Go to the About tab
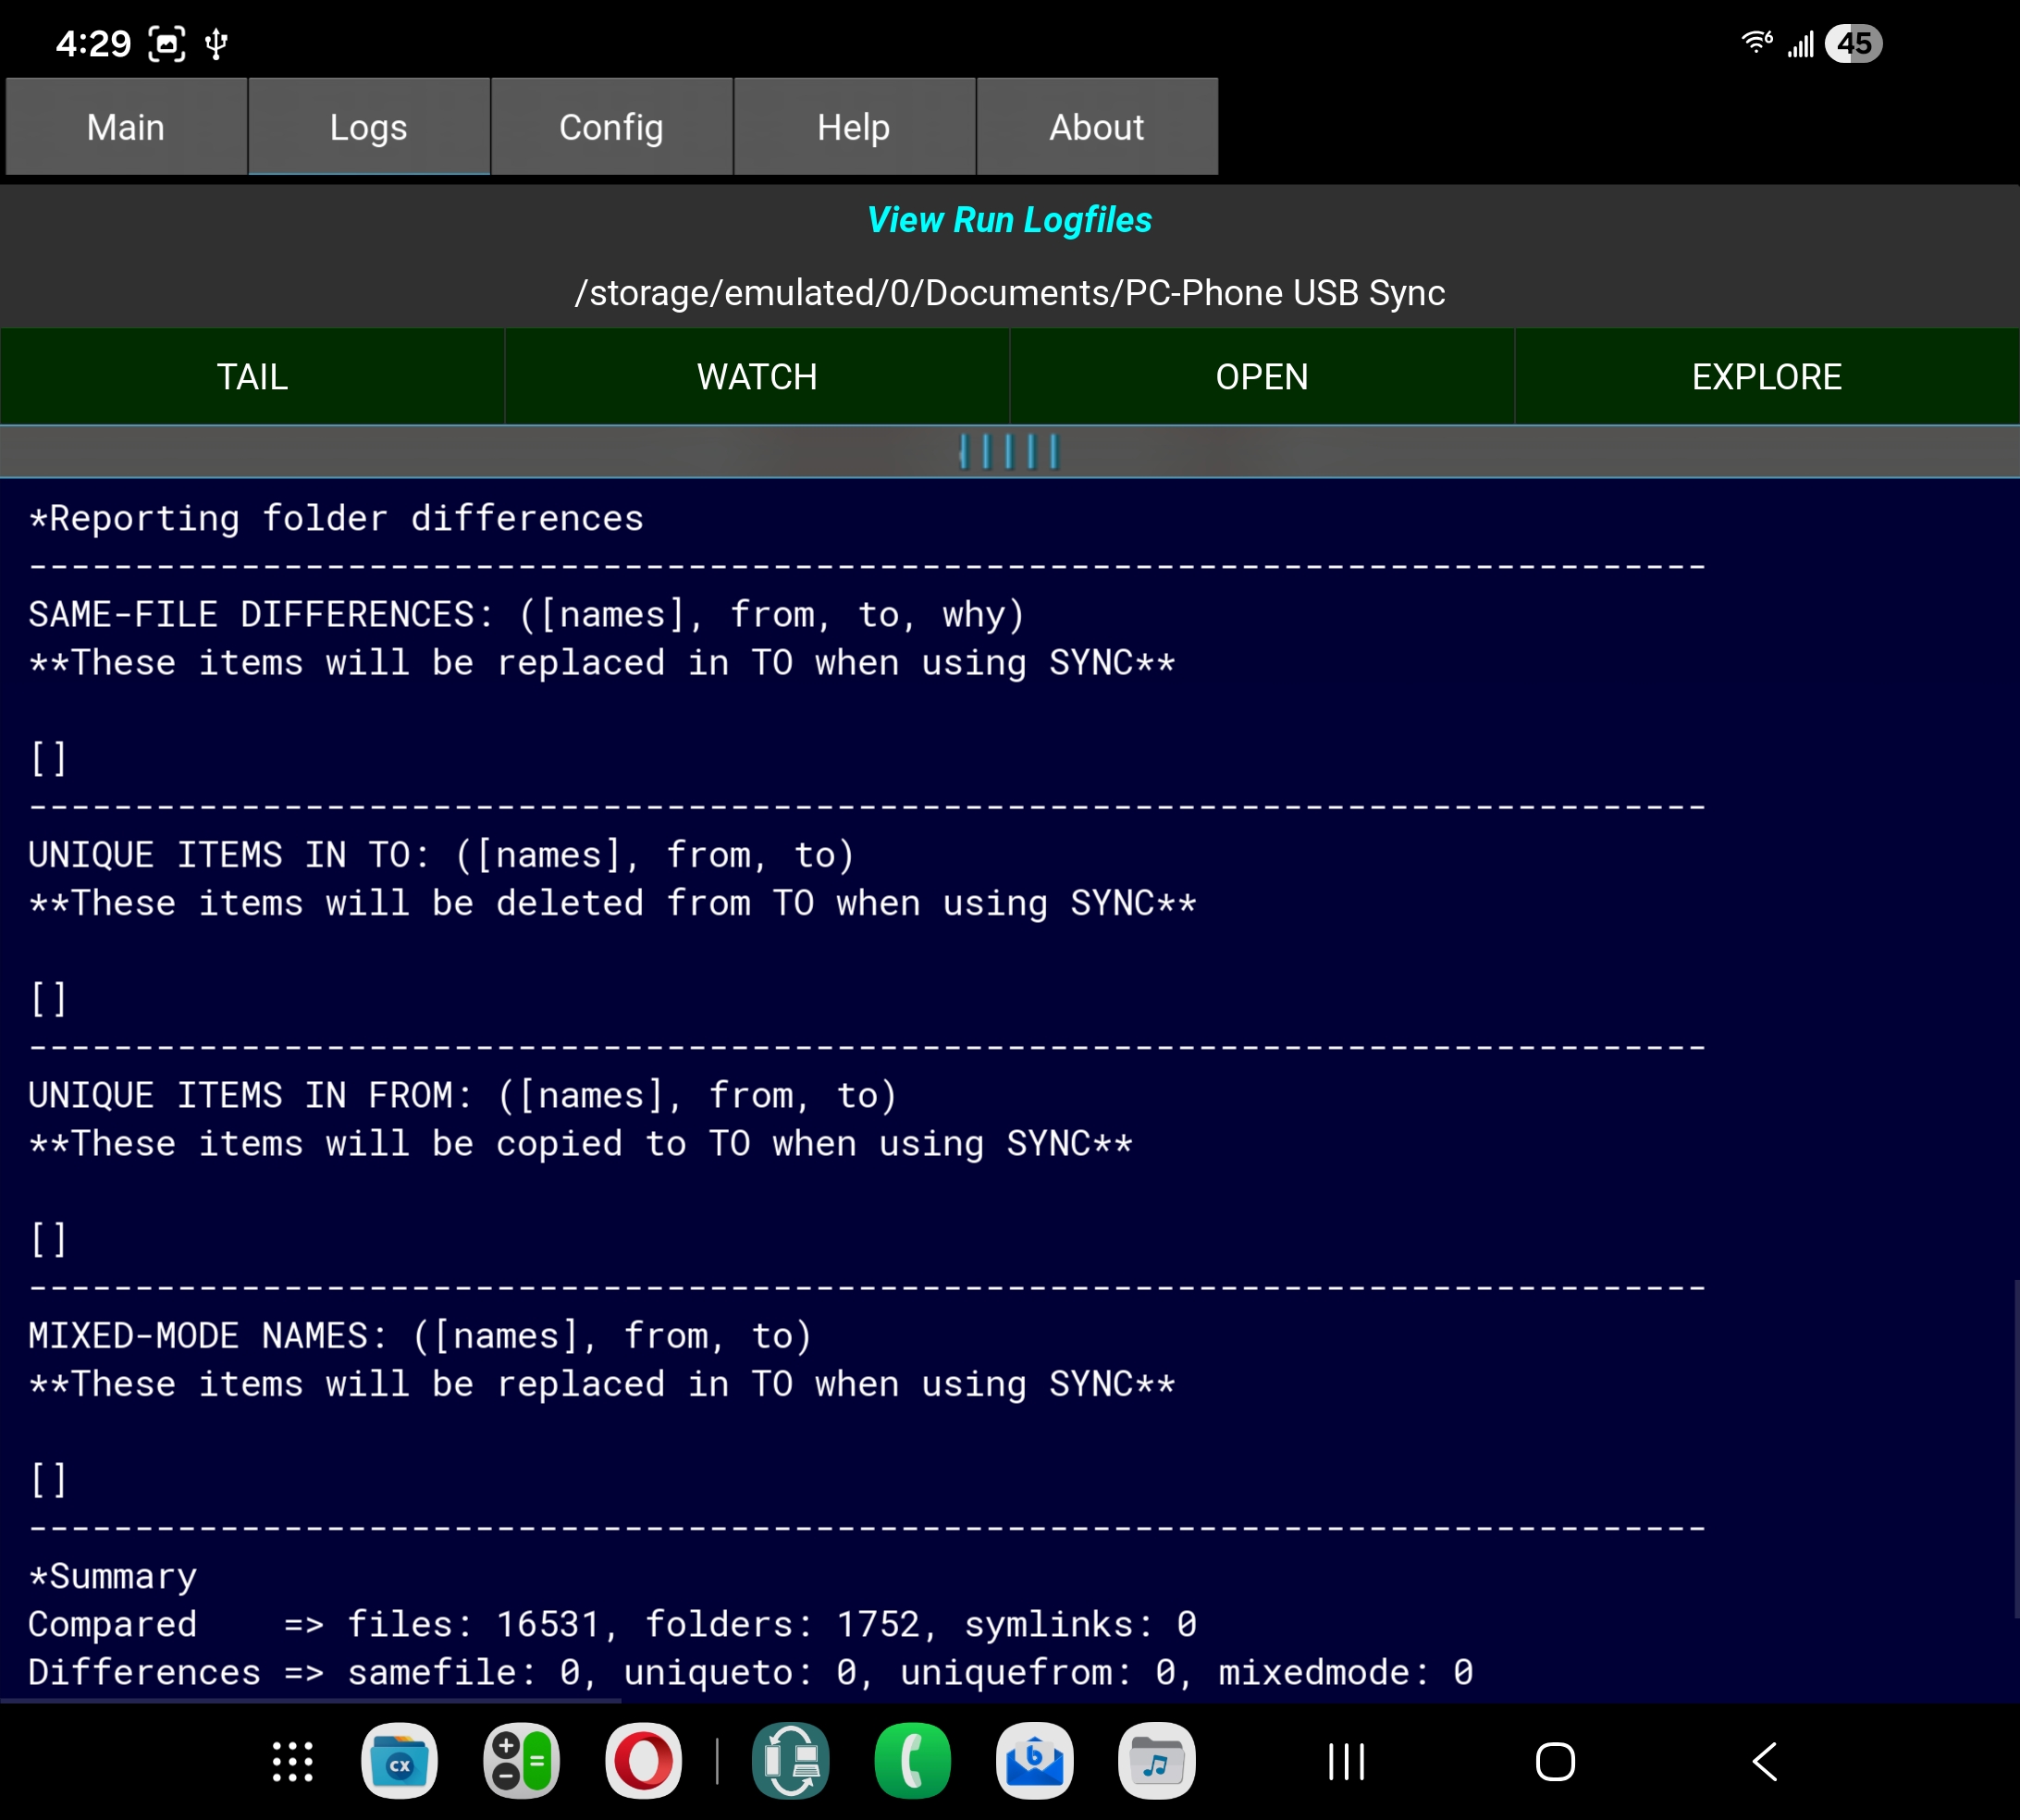Screen dimensions: 2020x1820 (1096, 127)
